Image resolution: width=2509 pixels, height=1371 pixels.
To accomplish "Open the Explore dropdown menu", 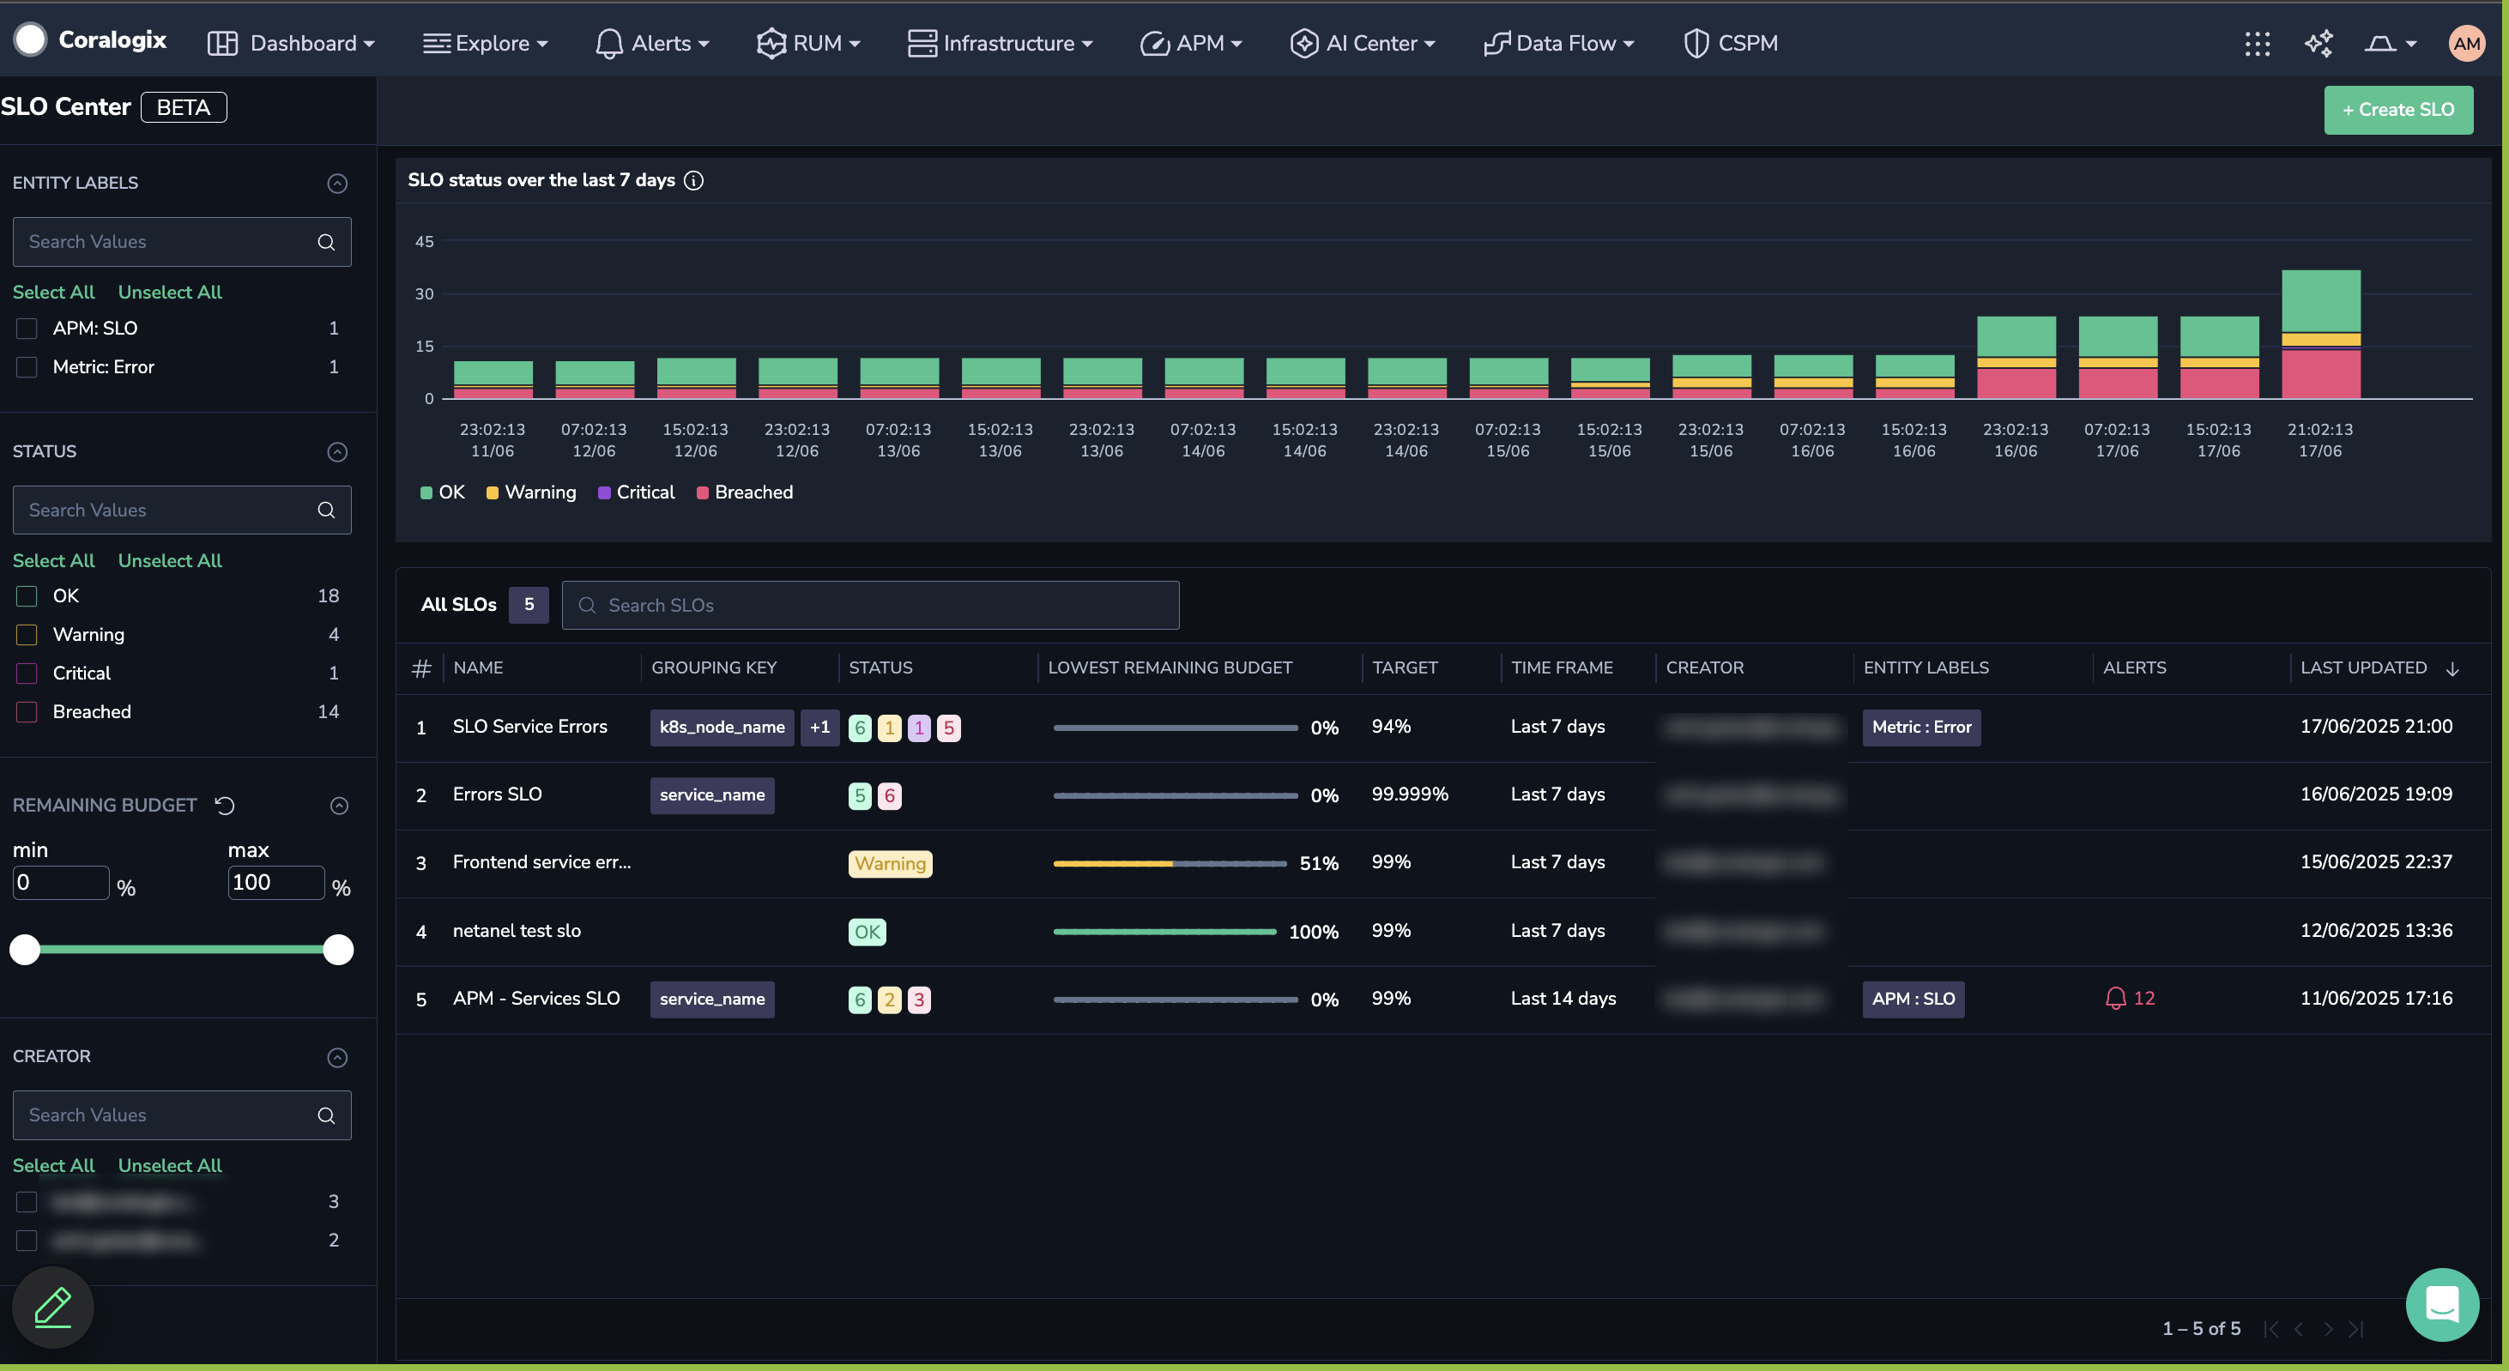I will [x=485, y=43].
